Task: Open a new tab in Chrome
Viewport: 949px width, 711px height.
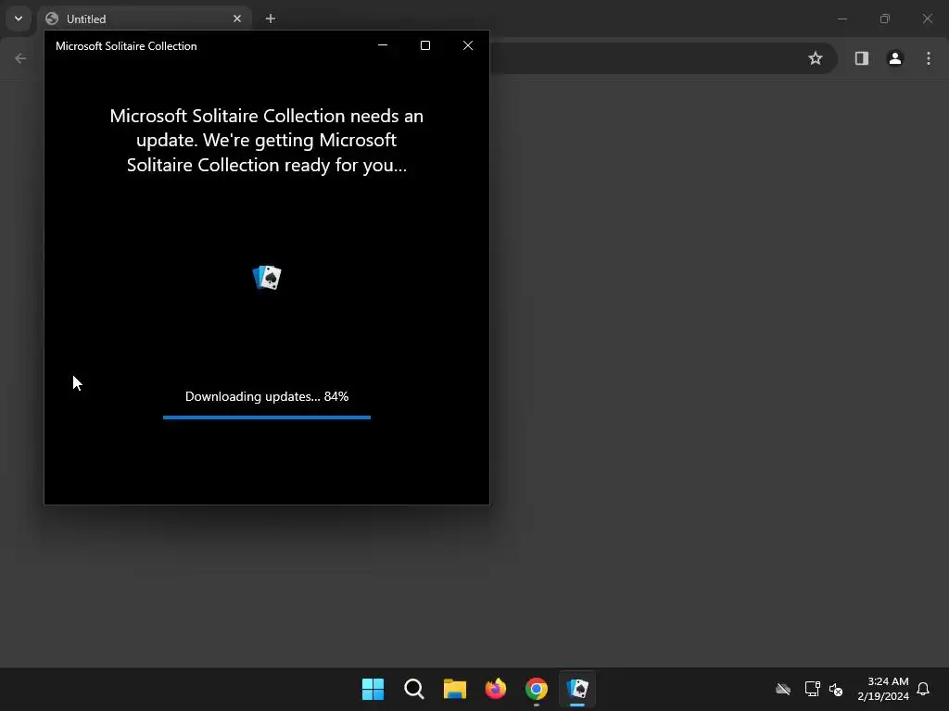Action: (271, 19)
